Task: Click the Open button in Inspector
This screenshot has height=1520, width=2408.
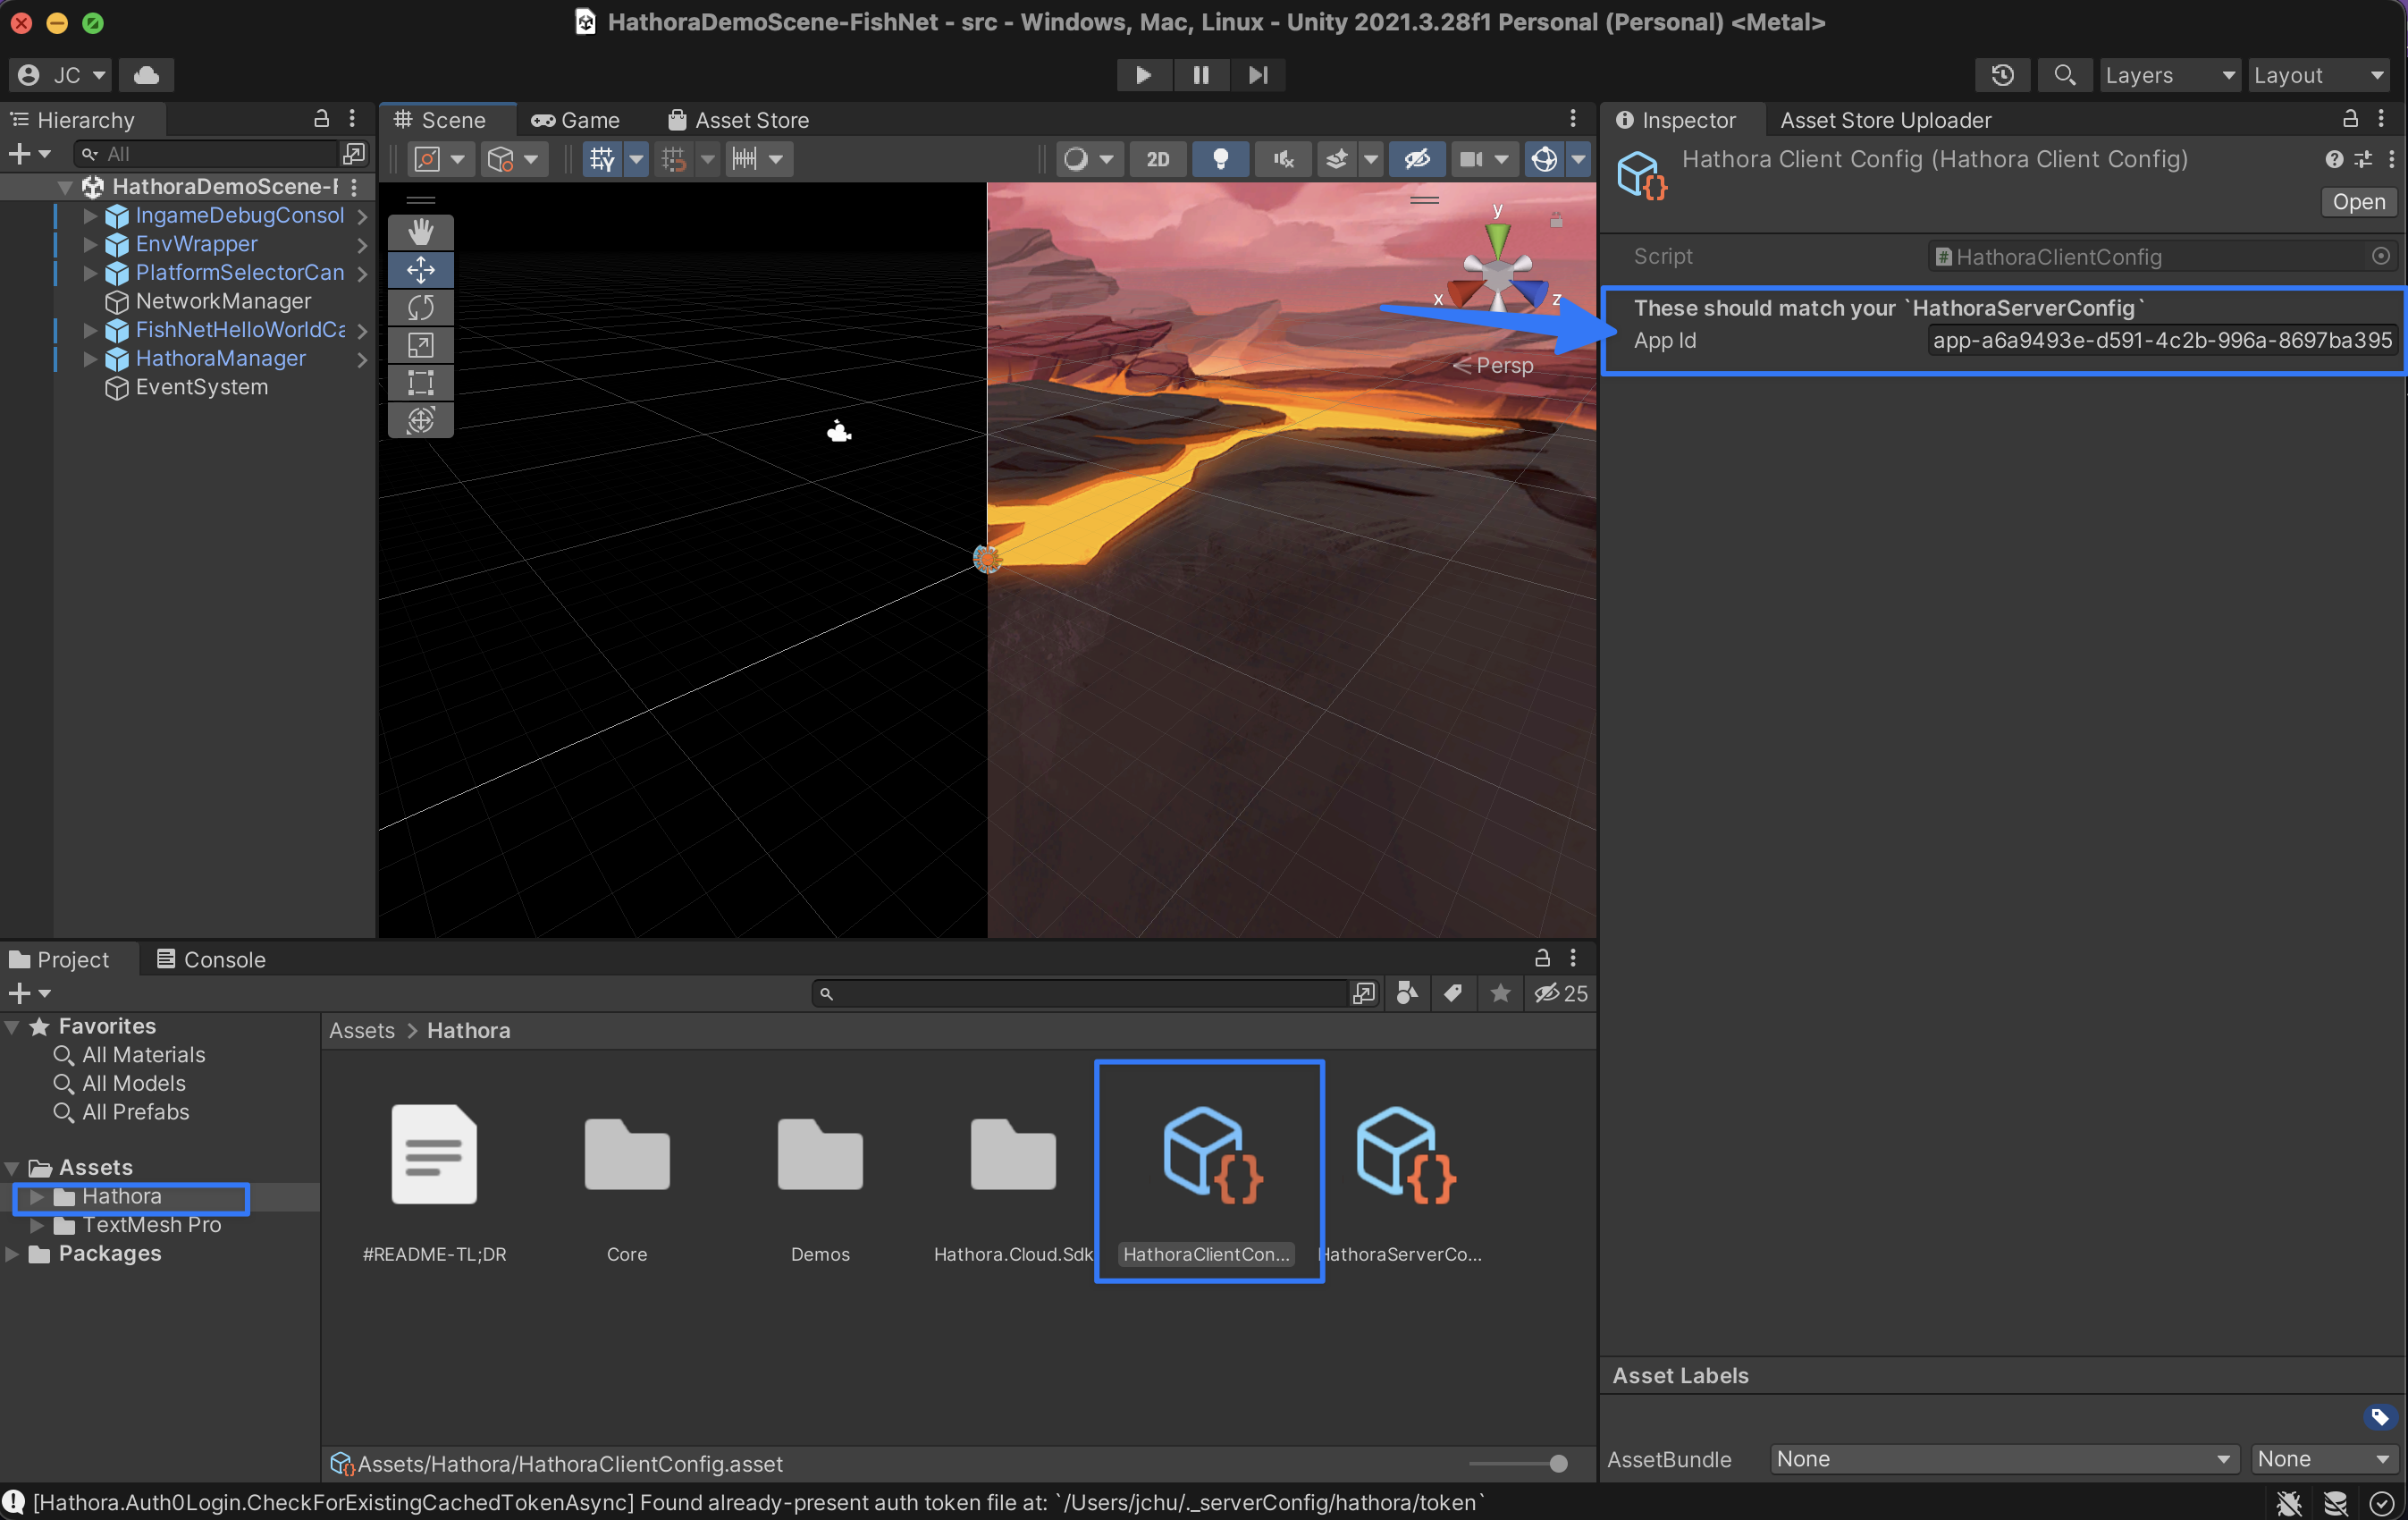Action: click(2358, 202)
